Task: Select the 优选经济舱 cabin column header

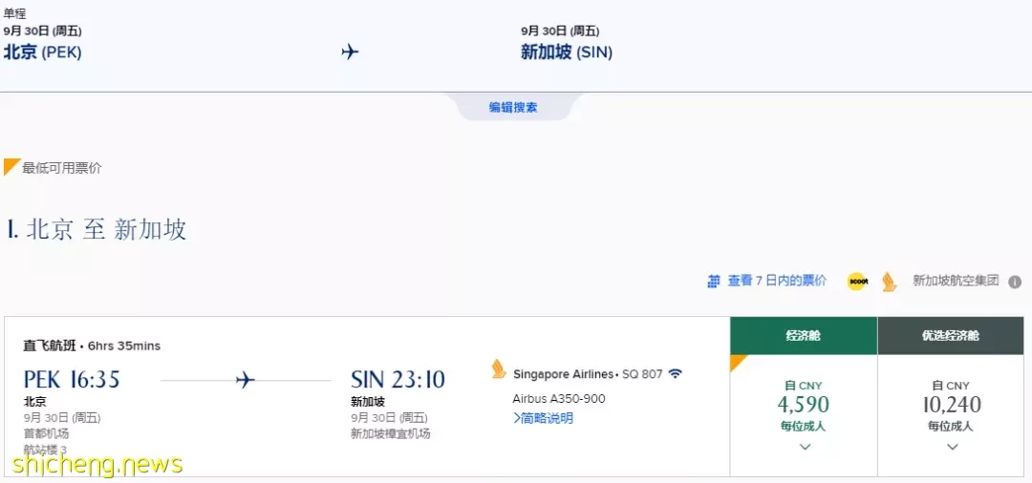Action: pyautogui.click(x=951, y=336)
